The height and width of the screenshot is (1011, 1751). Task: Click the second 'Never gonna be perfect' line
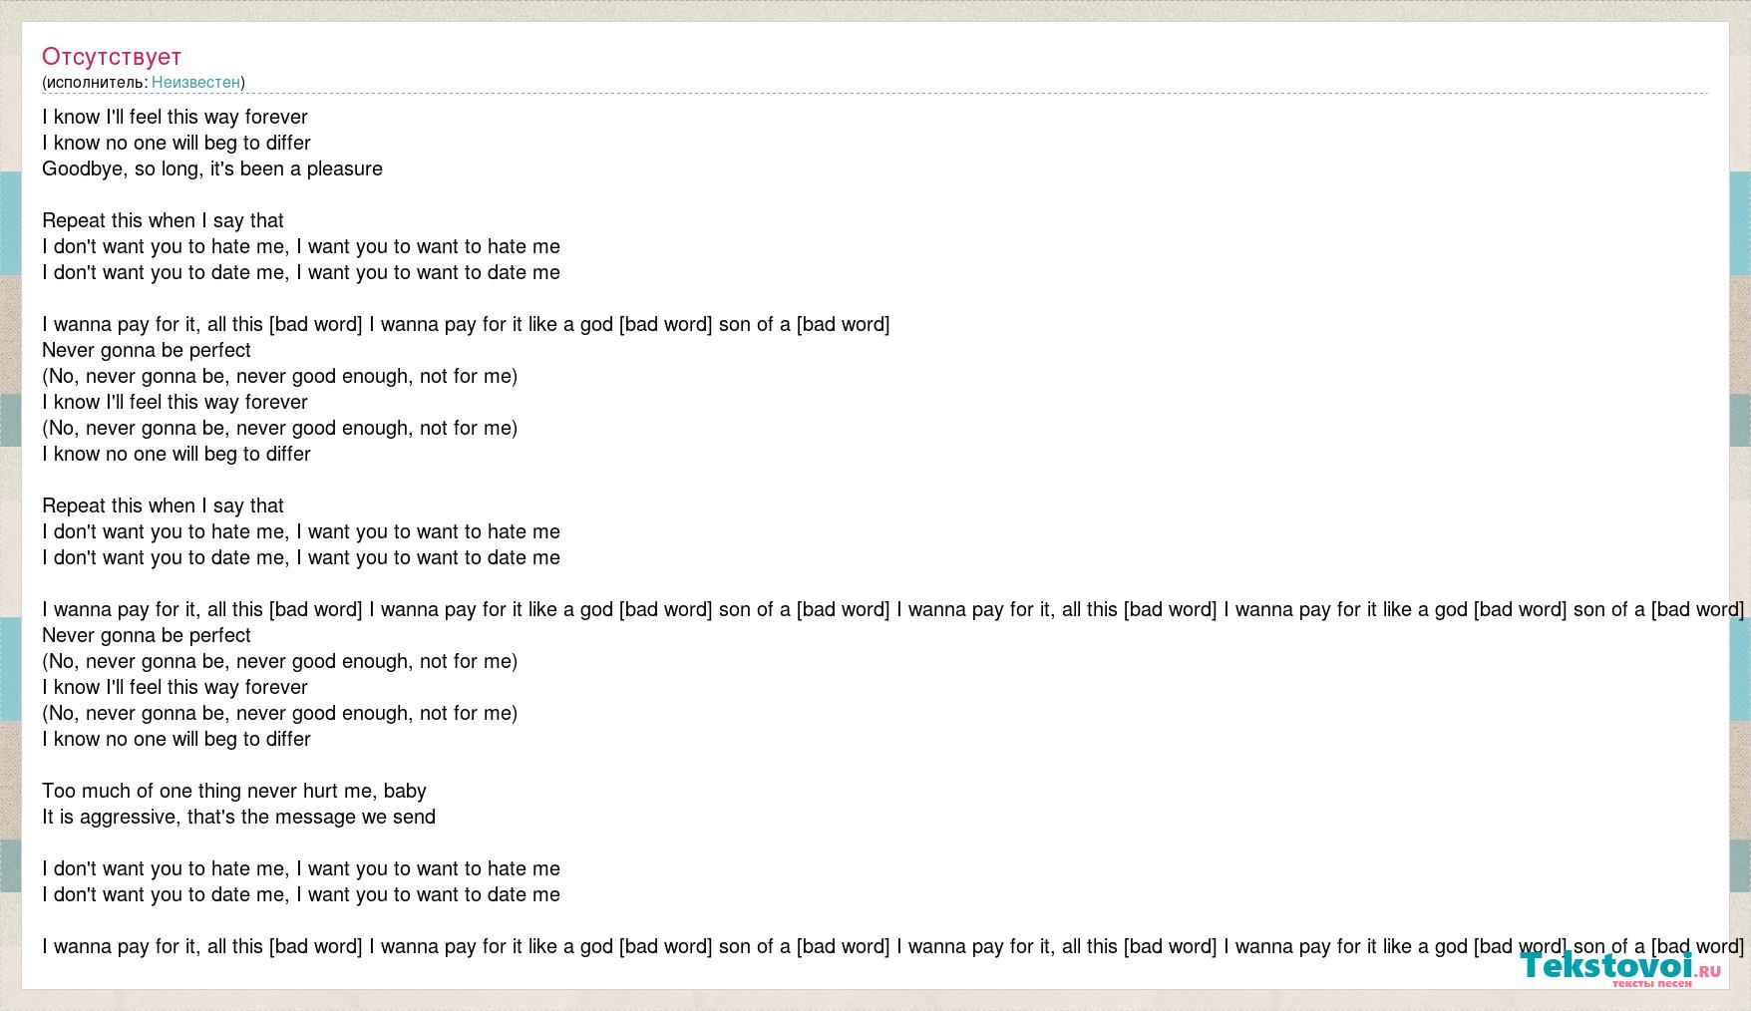(x=147, y=635)
